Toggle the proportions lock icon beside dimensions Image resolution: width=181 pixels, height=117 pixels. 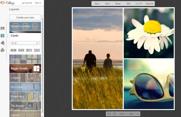click(138, 114)
